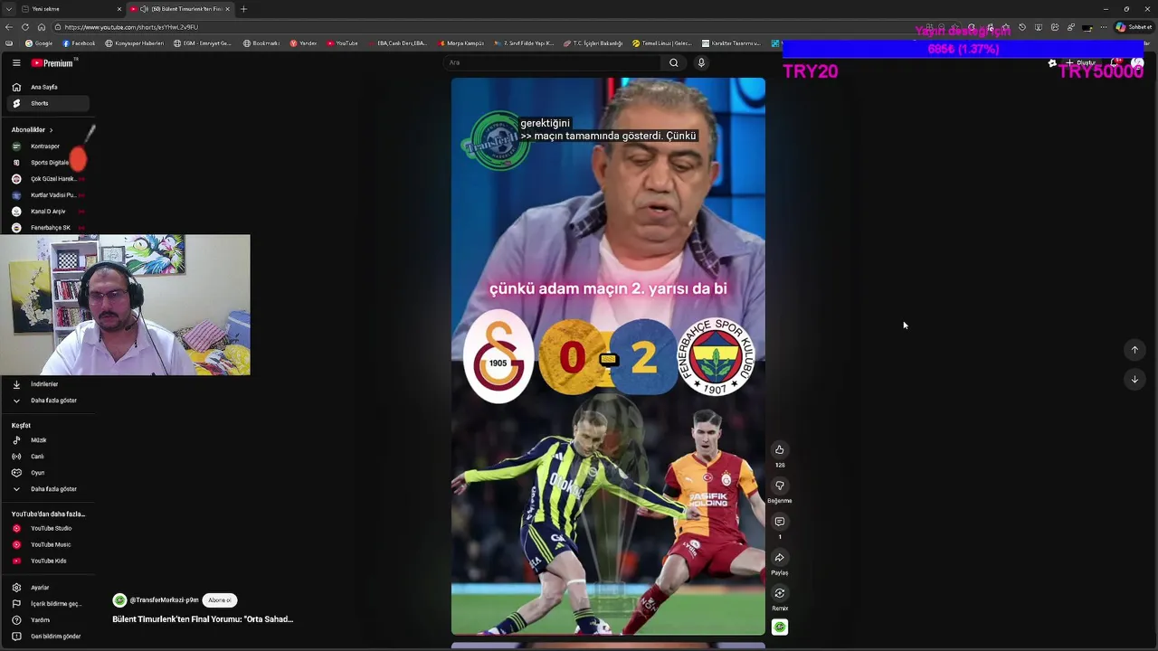The height and width of the screenshot is (651, 1158).
Task: Open Canlı live section
Action: click(x=47, y=457)
